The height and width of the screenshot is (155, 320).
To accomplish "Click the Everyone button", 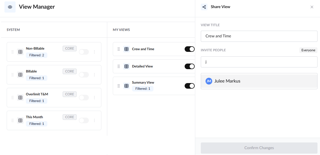I will (308, 50).
